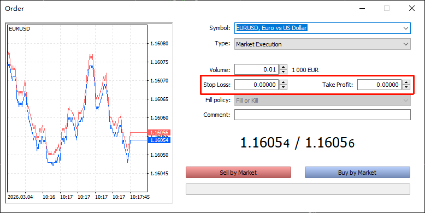Click the 10:16 time axis label

click(49, 197)
